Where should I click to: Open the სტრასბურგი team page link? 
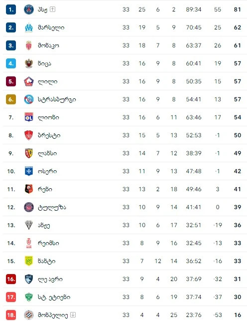(x=57, y=99)
